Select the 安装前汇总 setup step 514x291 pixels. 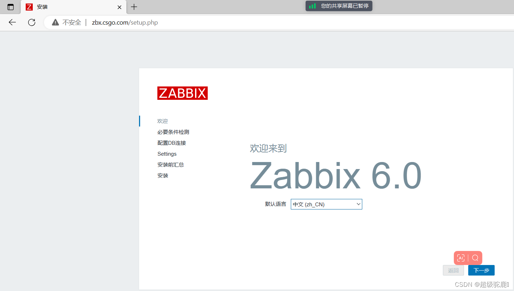(x=171, y=164)
